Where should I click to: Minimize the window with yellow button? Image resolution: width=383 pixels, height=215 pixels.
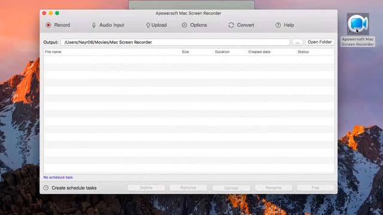pos(50,13)
